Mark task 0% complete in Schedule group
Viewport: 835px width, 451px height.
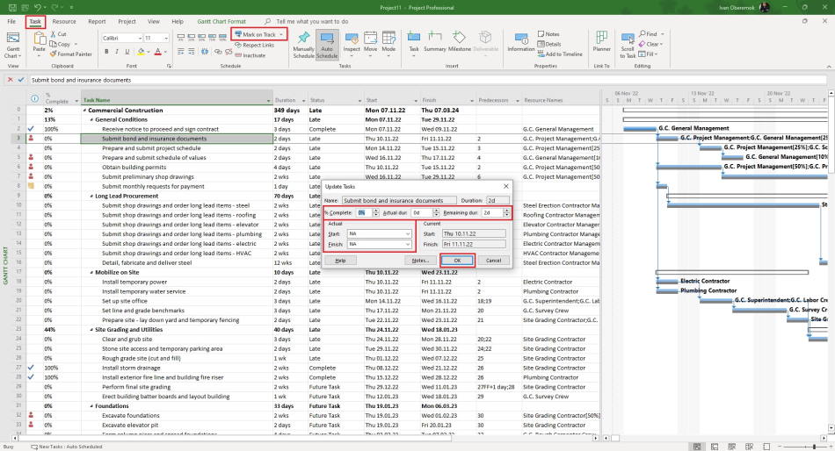(x=181, y=38)
